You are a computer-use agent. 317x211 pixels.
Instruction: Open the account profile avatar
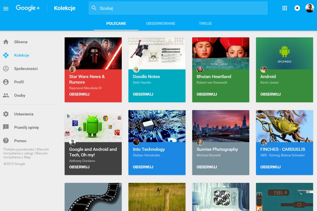[309, 8]
